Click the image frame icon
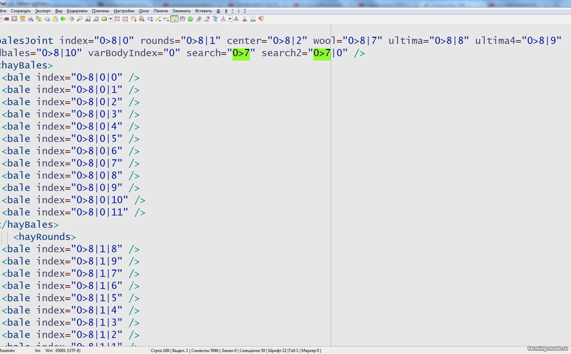 (14, 19)
